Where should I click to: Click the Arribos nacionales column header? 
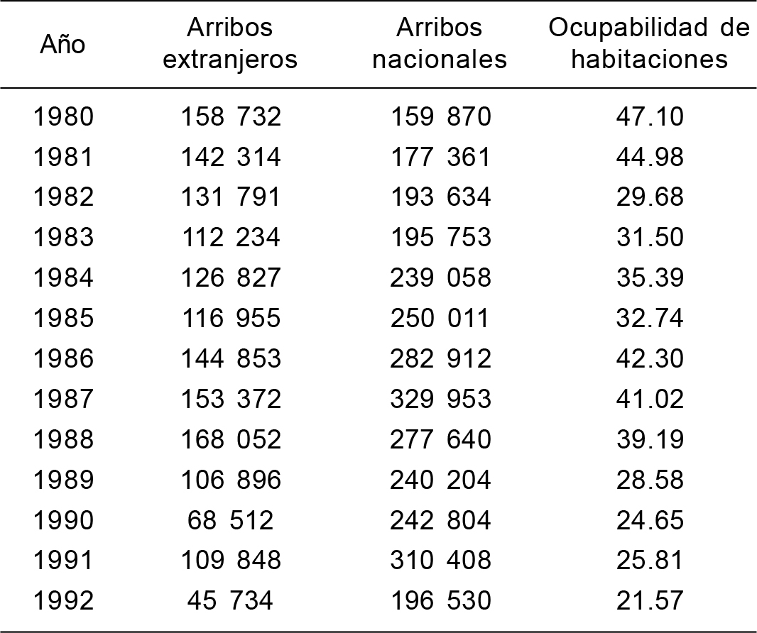440,44
